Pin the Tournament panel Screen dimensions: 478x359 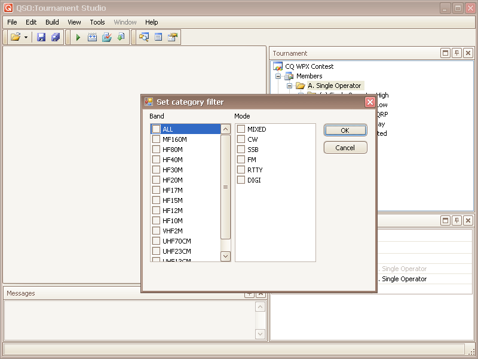[x=456, y=53]
